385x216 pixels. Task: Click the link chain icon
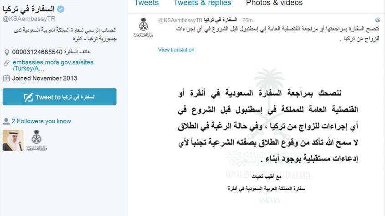7,63
